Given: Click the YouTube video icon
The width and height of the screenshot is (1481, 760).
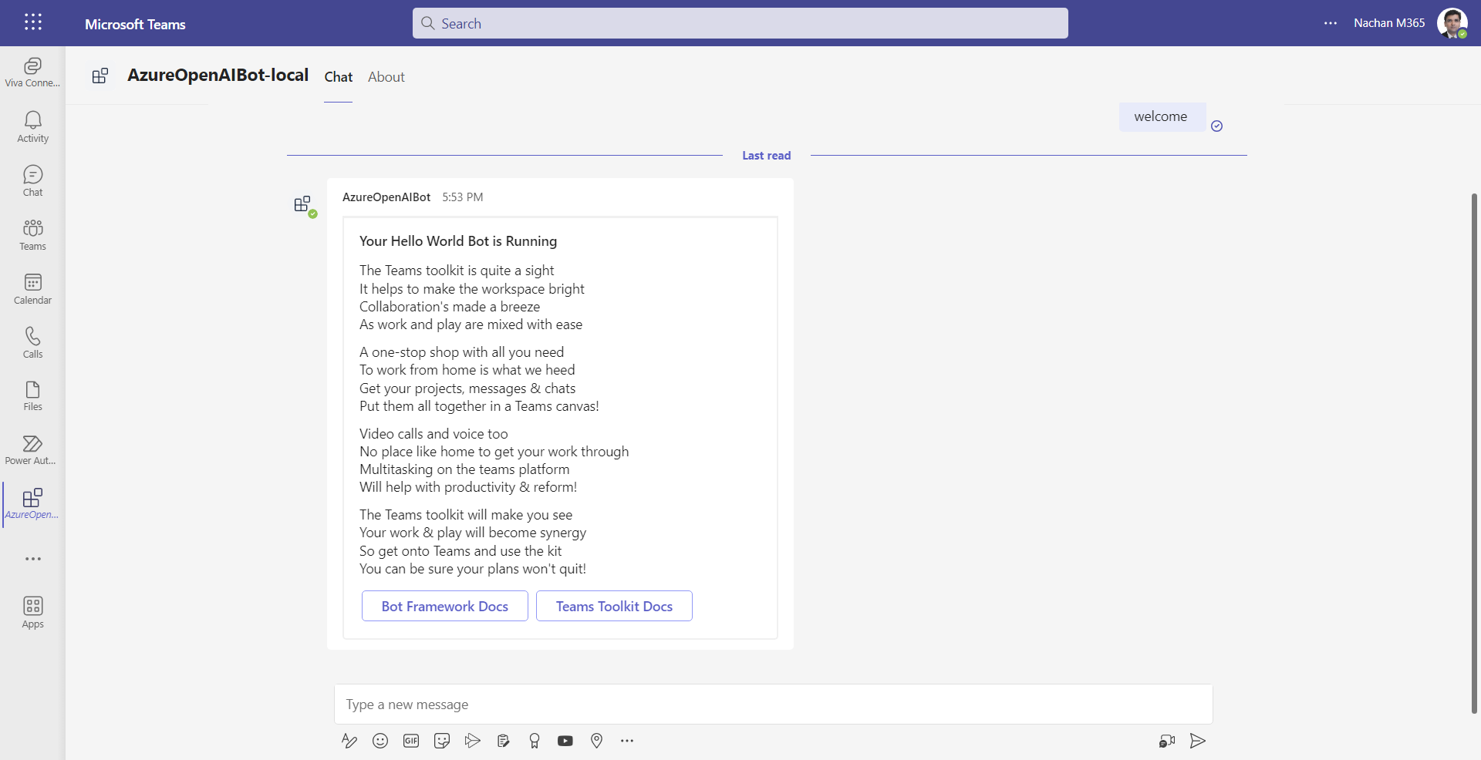Looking at the screenshot, I should click(565, 741).
